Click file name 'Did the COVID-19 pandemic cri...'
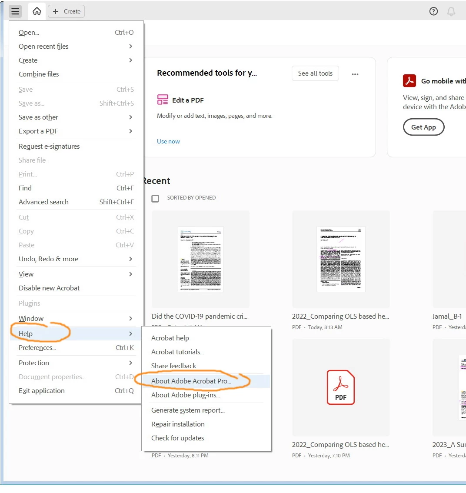This screenshot has height=493, width=466. [x=200, y=316]
